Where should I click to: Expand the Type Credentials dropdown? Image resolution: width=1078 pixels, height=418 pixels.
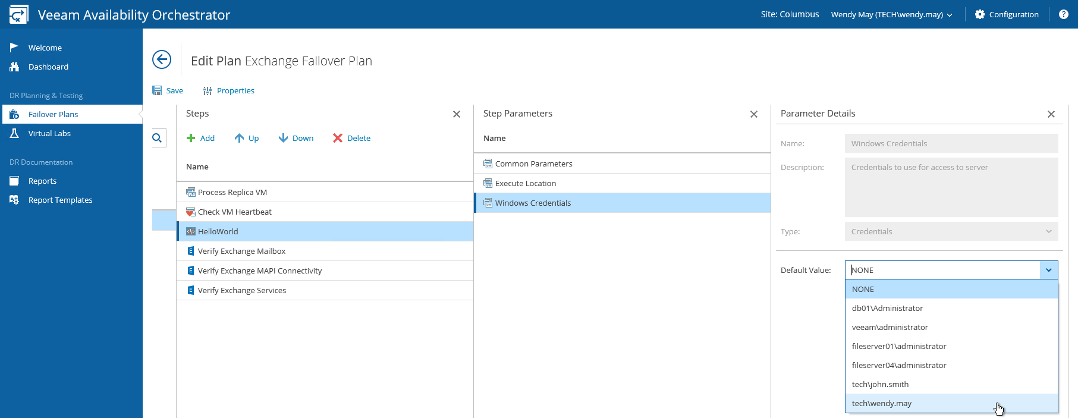[1049, 231]
